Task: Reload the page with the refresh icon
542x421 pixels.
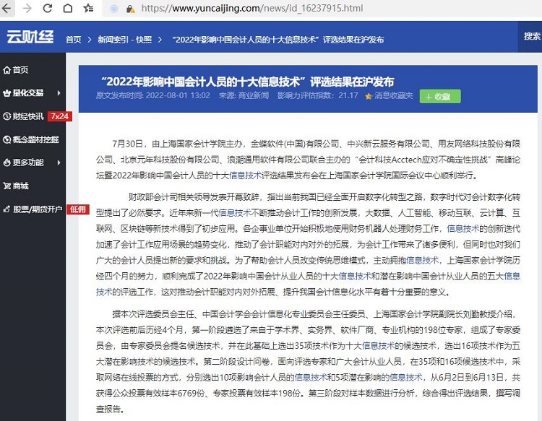Action: tap(48, 9)
